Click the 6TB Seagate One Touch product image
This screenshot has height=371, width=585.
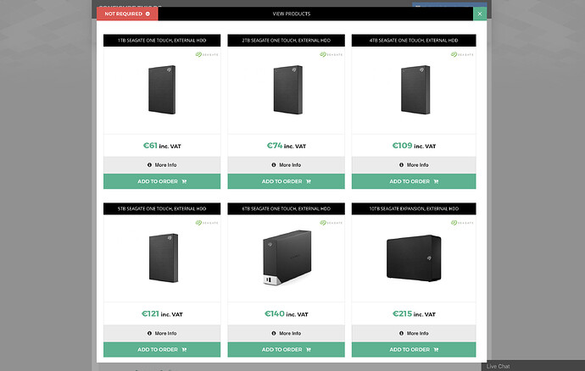[287, 257]
